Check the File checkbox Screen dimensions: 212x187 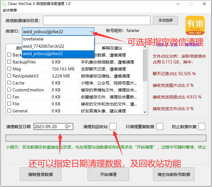(x=9, y=104)
